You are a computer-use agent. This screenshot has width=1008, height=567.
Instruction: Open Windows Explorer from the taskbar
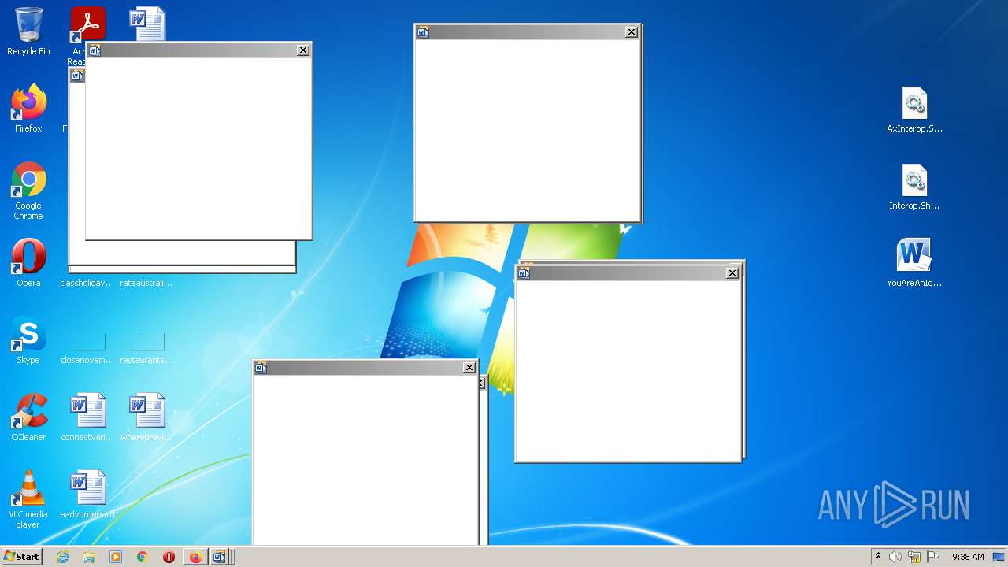coord(89,557)
